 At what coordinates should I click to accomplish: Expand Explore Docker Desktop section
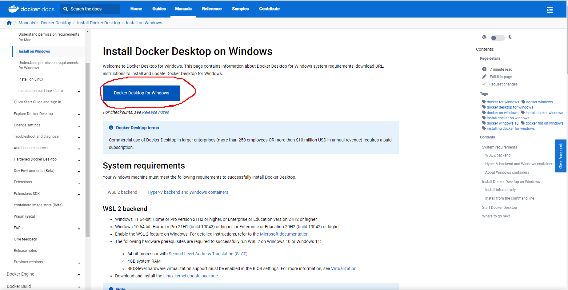point(79,115)
